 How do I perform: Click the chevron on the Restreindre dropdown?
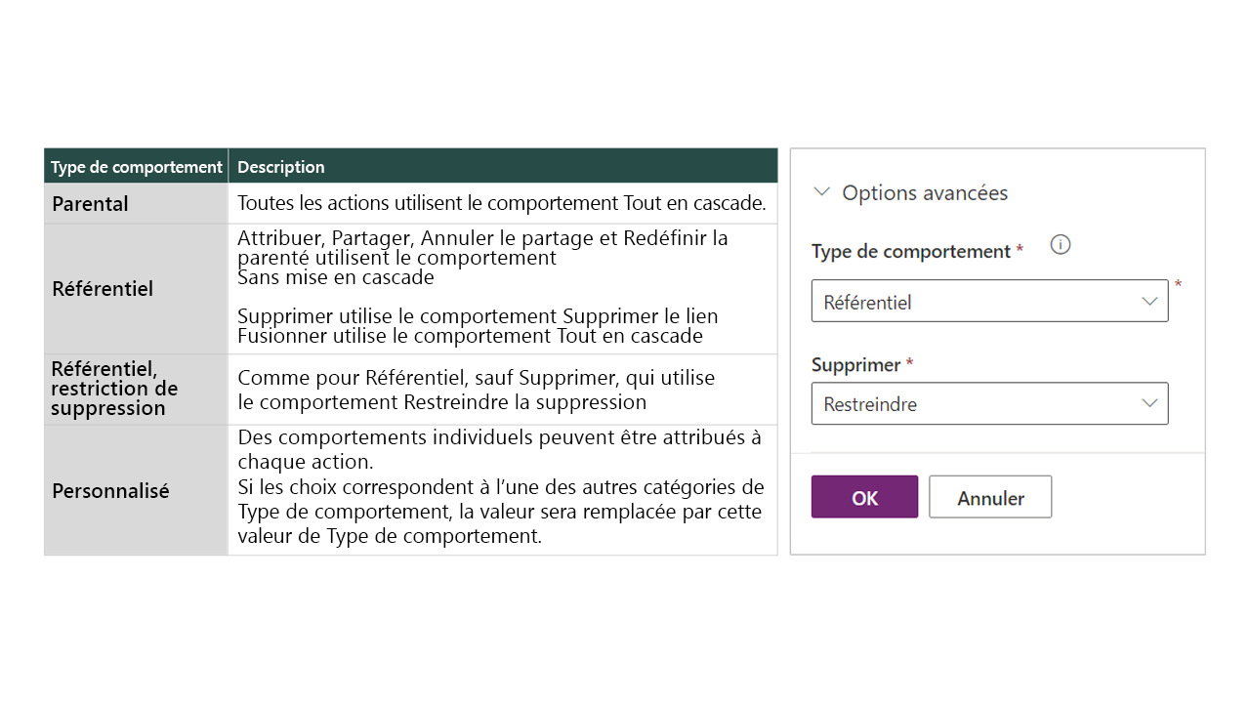click(x=1150, y=403)
